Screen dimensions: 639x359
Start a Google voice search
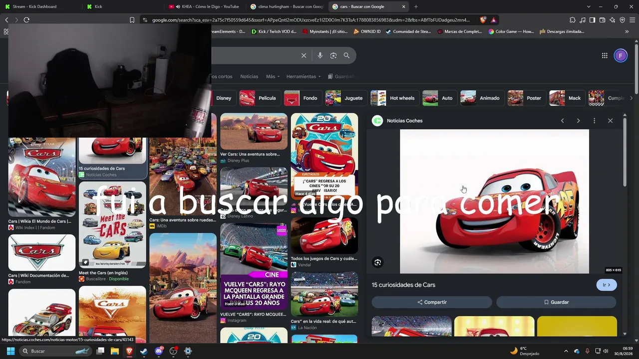[320, 55]
